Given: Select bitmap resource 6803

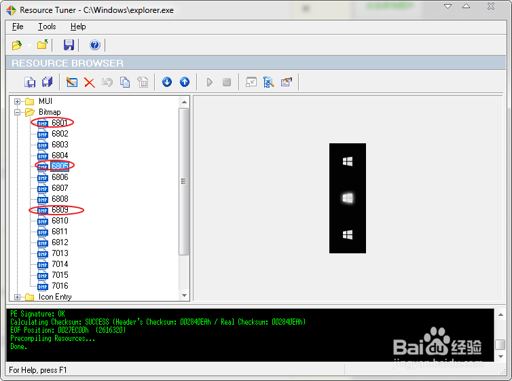Looking at the screenshot, I should coord(60,144).
